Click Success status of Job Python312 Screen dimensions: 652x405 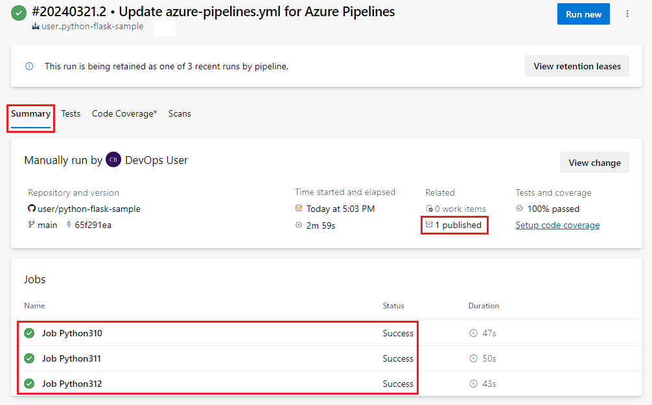click(398, 384)
